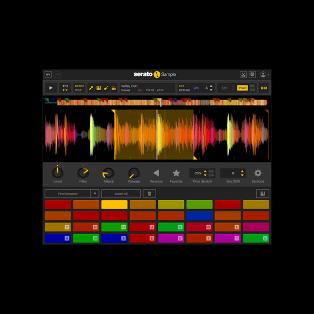This screenshot has height=314, width=314.
Task: Toggle the Reverse triangle icon
Action: click(x=156, y=173)
